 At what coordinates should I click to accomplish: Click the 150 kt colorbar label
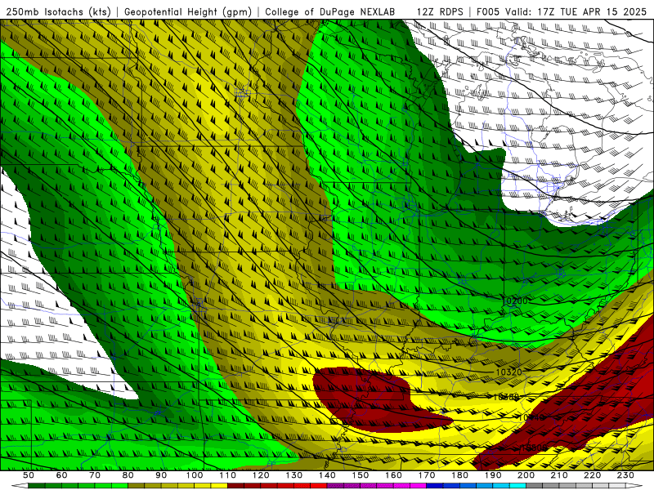coord(361,475)
